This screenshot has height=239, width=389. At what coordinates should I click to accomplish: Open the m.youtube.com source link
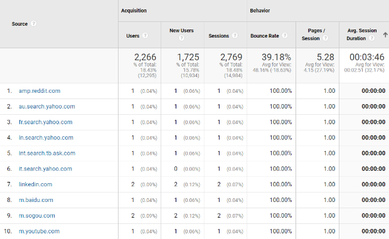pyautogui.click(x=39, y=231)
